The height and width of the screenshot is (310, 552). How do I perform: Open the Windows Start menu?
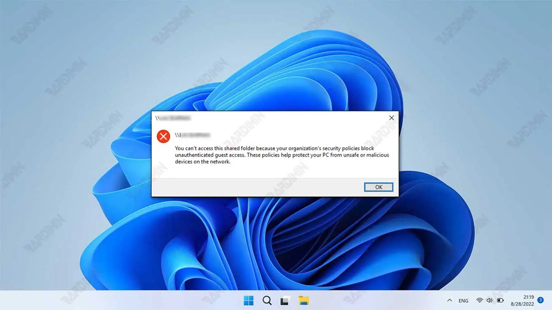[249, 300]
